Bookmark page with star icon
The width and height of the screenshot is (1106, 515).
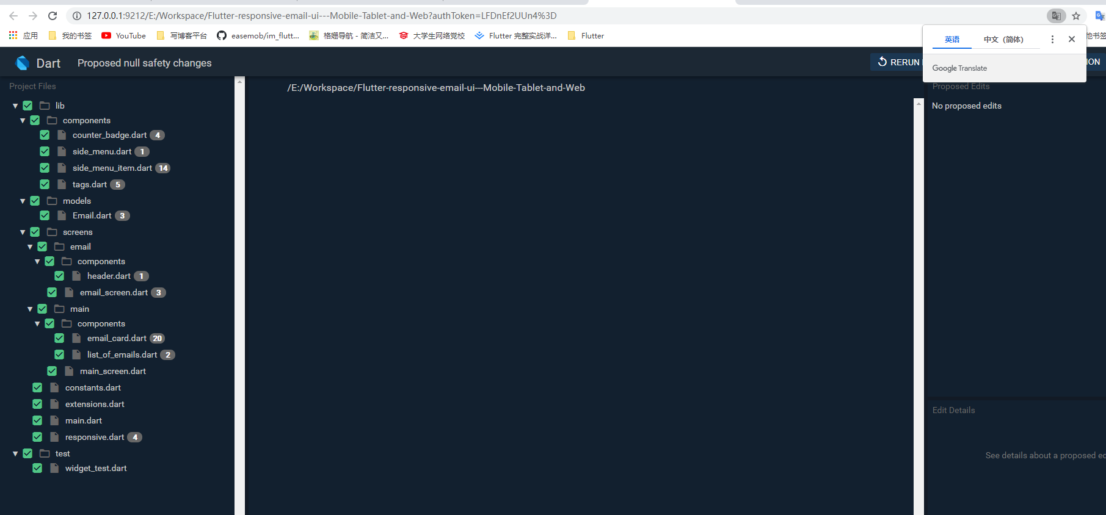click(1076, 16)
